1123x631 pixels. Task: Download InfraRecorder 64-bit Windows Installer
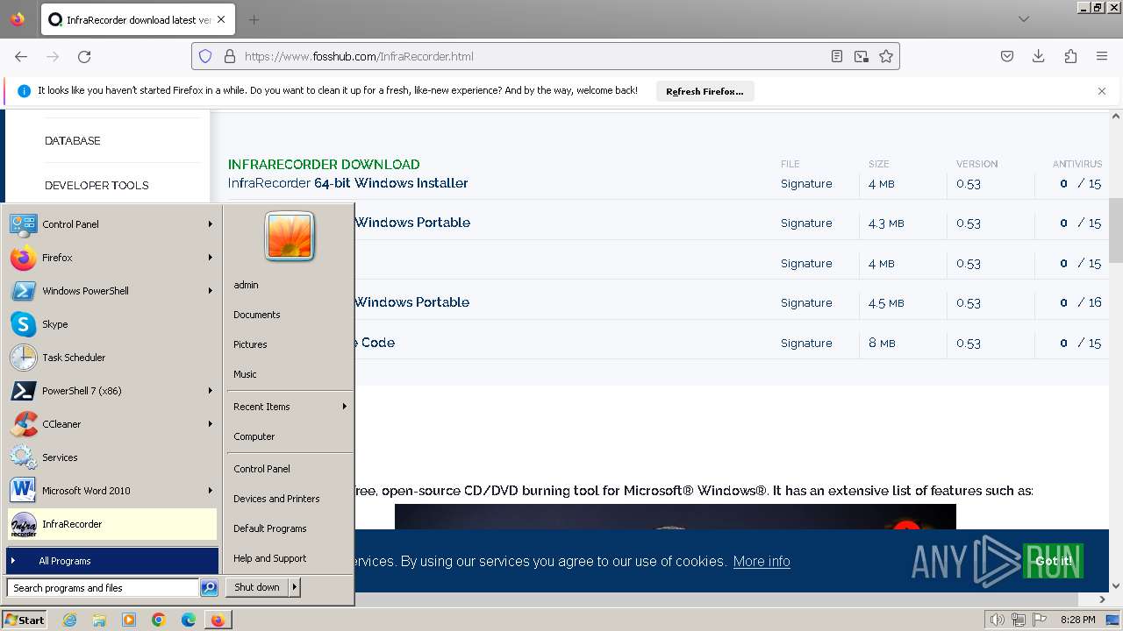tap(347, 183)
